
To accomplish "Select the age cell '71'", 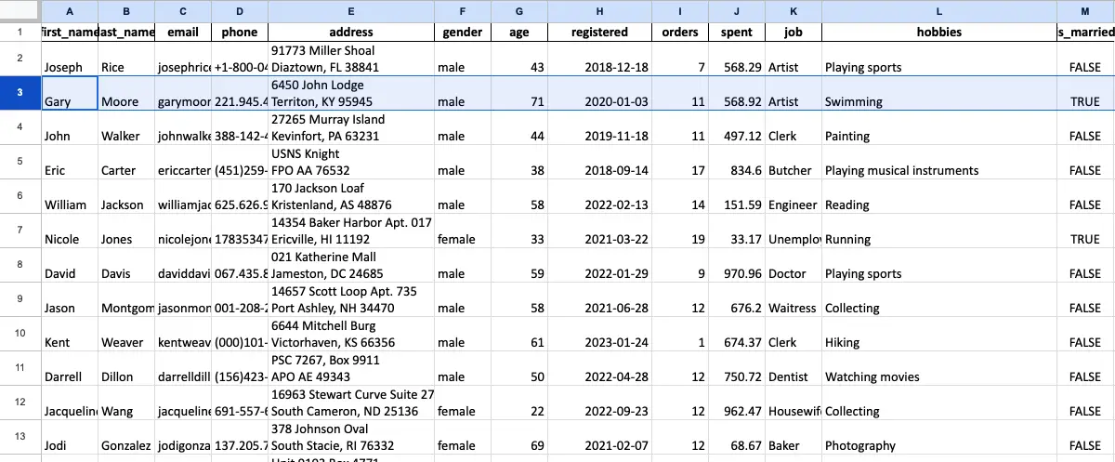I will [519, 93].
